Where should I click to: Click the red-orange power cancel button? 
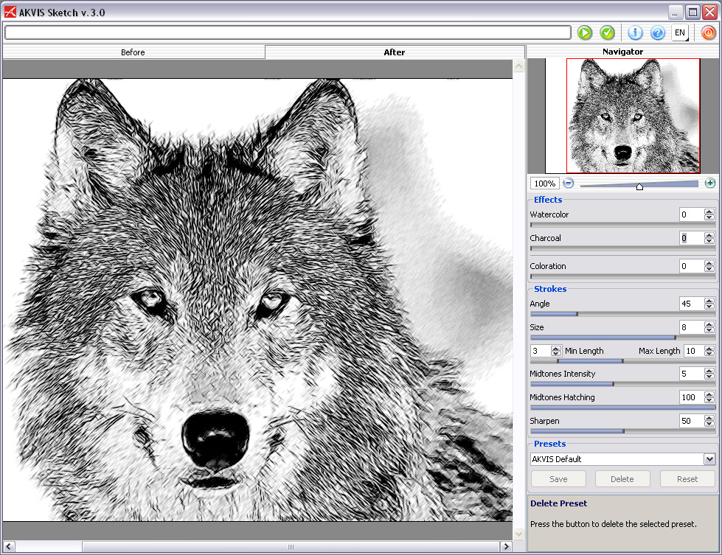708,32
